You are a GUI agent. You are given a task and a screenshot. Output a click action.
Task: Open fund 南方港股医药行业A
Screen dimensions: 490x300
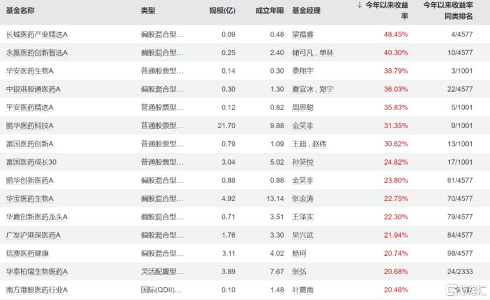pos(37,290)
